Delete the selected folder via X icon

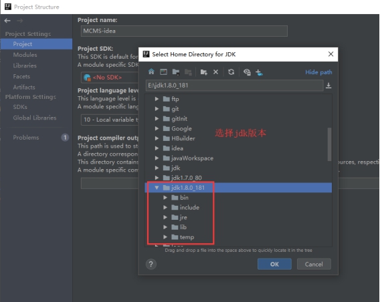(215, 72)
